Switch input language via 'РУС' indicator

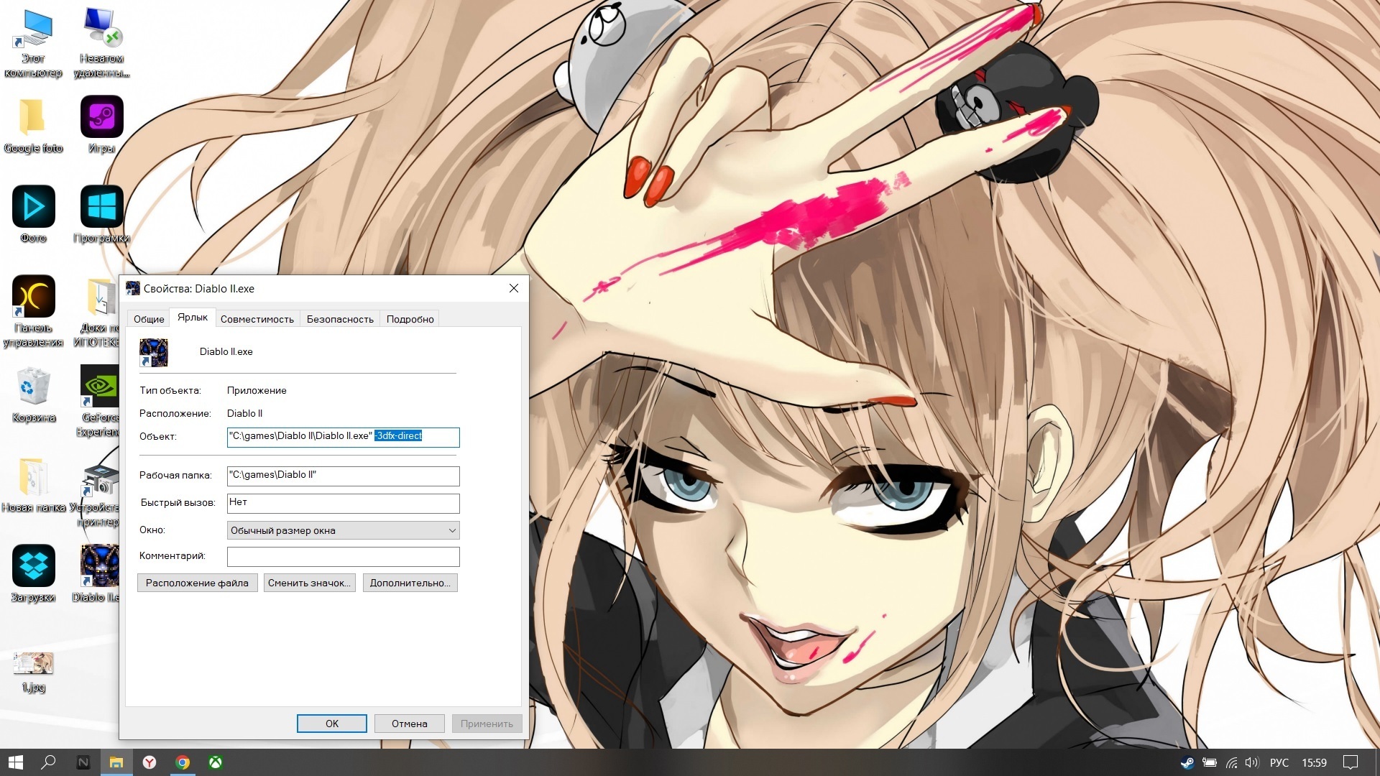[1279, 762]
